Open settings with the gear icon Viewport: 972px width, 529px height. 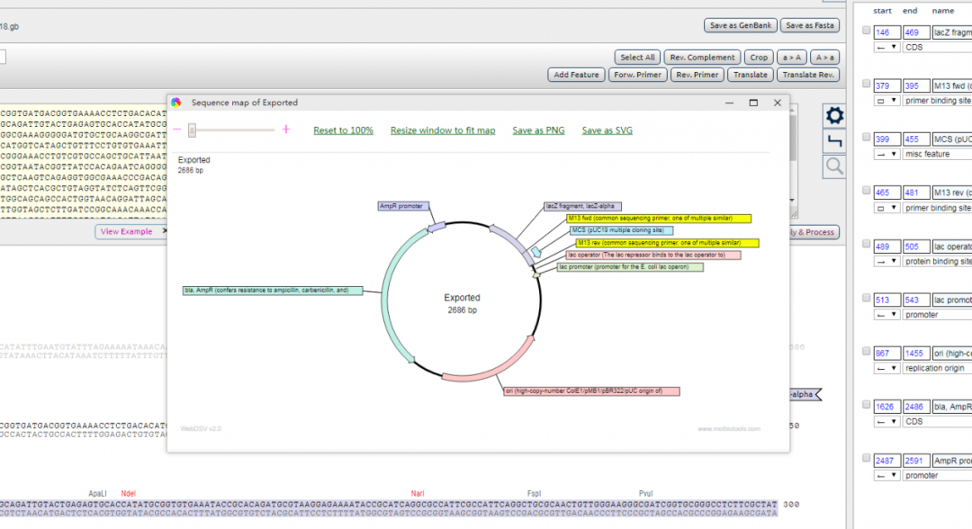pyautogui.click(x=835, y=115)
